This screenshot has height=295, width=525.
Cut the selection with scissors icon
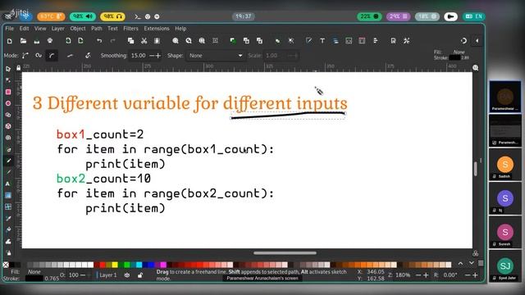144,41
